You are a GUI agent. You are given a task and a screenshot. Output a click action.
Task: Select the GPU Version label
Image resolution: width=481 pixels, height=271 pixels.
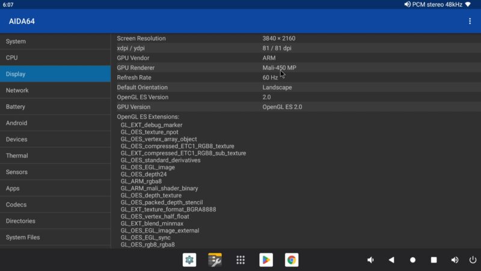[133, 107]
